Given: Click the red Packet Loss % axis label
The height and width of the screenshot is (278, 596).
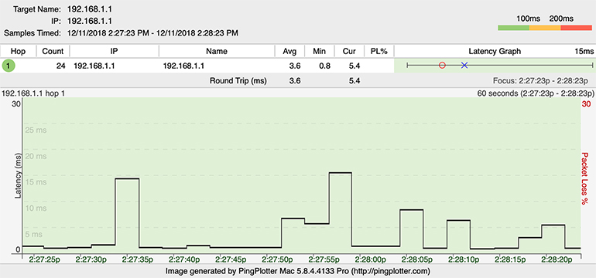Looking at the screenshot, I should tap(585, 178).
